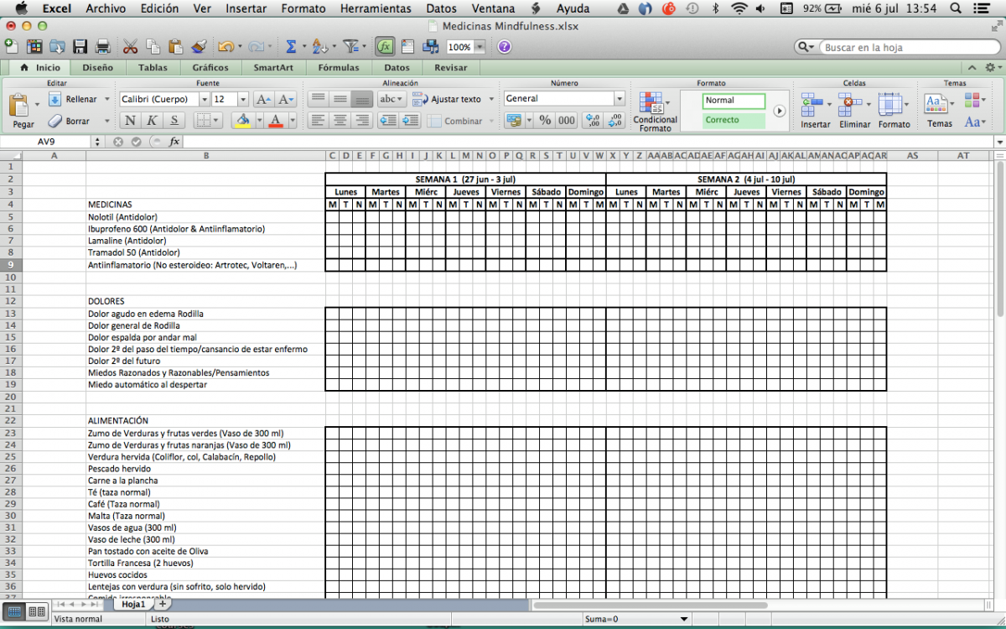Undo the last action

(x=225, y=47)
